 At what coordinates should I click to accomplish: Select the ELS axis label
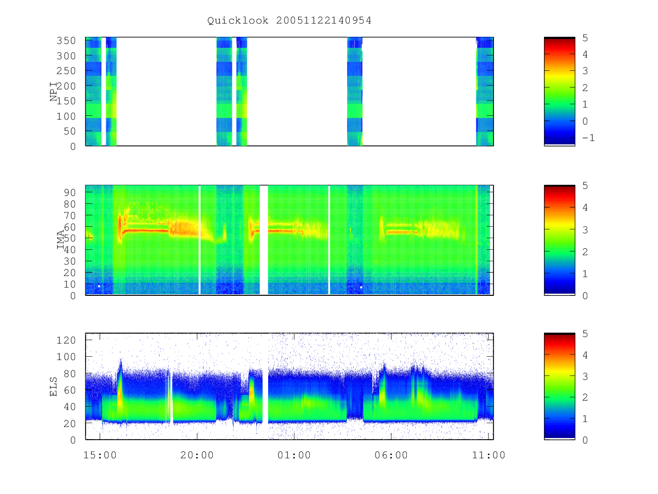(54, 386)
